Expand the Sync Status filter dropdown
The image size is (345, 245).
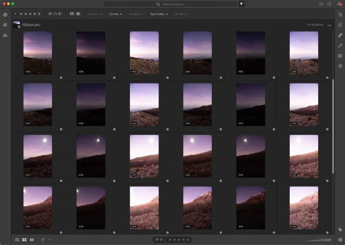(x=159, y=14)
